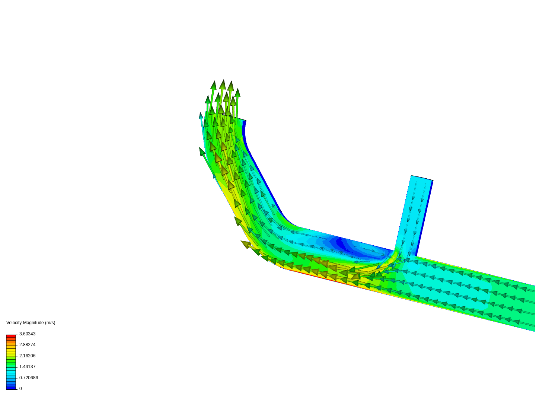The width and height of the screenshot is (536, 402).
Task: Click the vertical cyan branch pipe
Action: point(414,216)
